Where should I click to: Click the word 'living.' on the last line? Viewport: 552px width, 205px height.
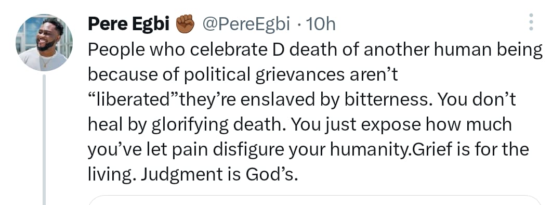point(112,174)
